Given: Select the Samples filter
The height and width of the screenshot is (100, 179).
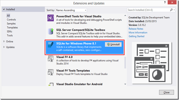Looking at the screenshot, I should click(11, 23).
